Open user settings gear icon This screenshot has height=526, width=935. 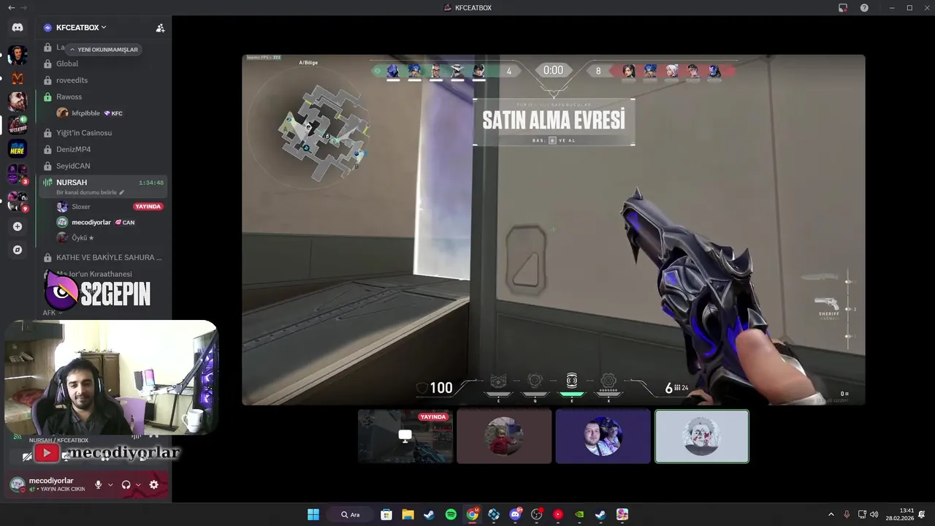(154, 484)
